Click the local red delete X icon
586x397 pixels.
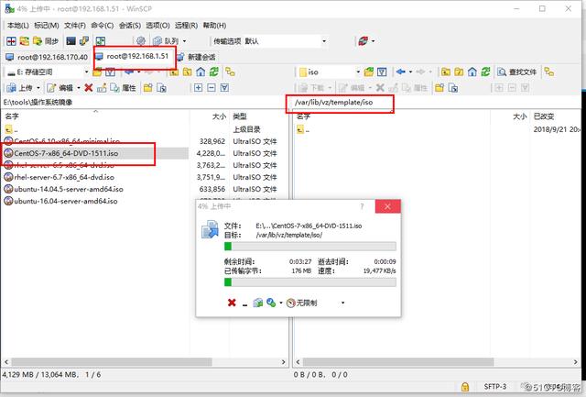[89, 88]
